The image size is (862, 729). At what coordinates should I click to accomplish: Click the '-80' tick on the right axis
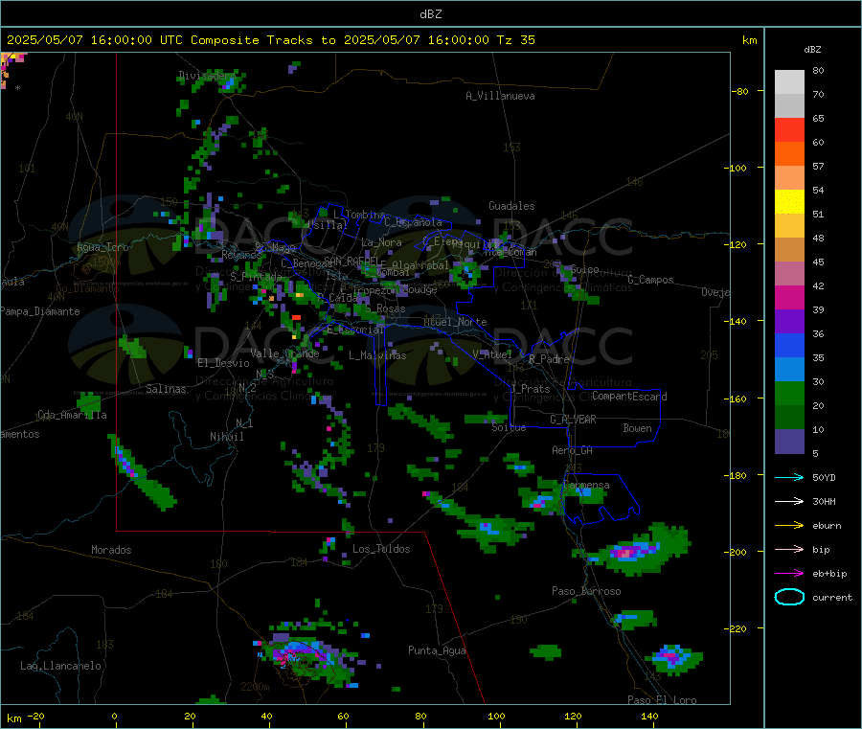740,91
